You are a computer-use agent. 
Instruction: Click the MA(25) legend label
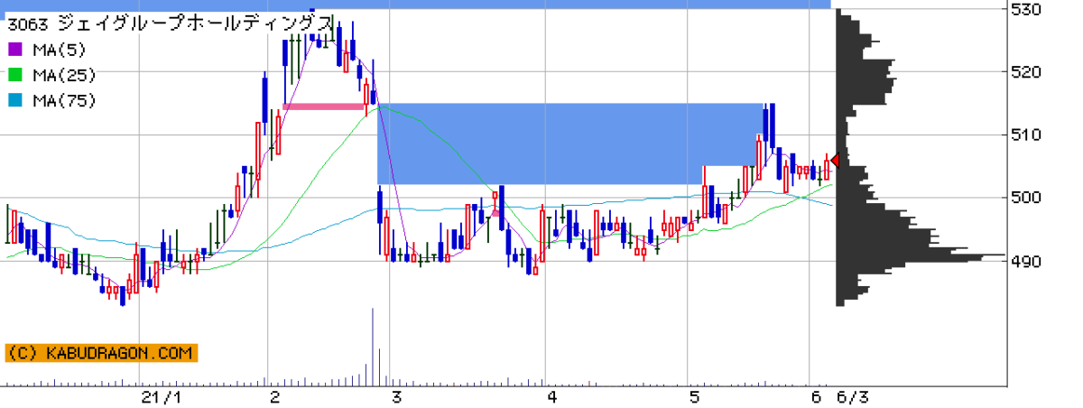(63, 75)
